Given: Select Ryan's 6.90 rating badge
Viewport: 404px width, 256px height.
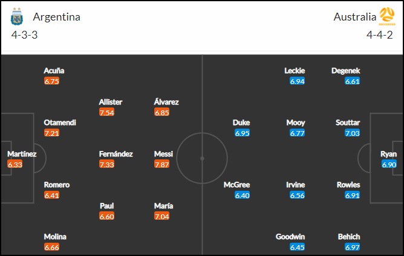Looking at the screenshot, I should tap(389, 164).
